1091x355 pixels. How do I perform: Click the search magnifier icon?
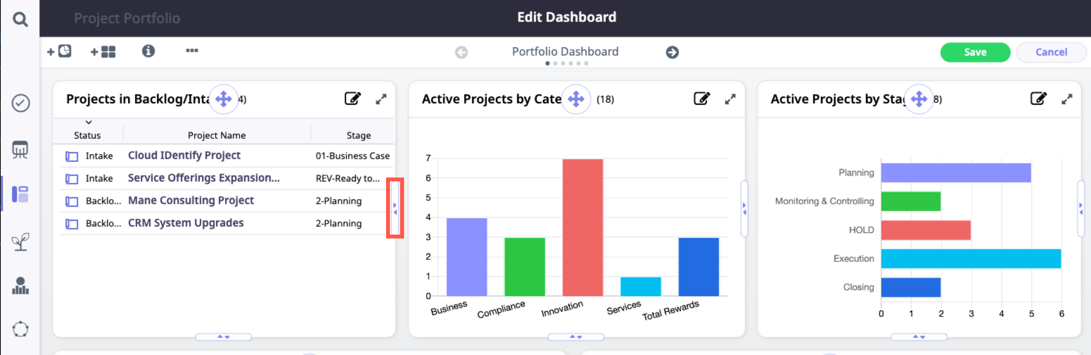point(20,19)
